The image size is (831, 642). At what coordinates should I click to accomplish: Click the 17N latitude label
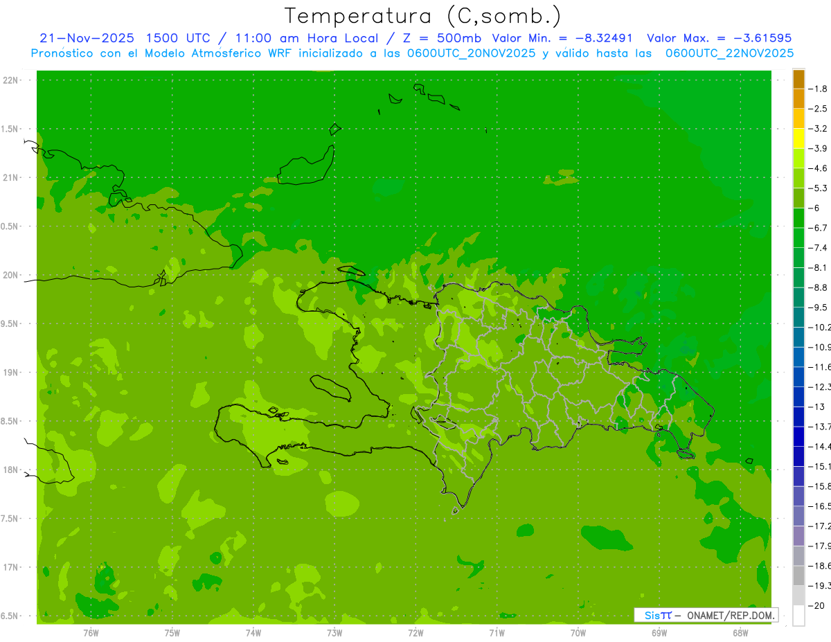[10, 567]
